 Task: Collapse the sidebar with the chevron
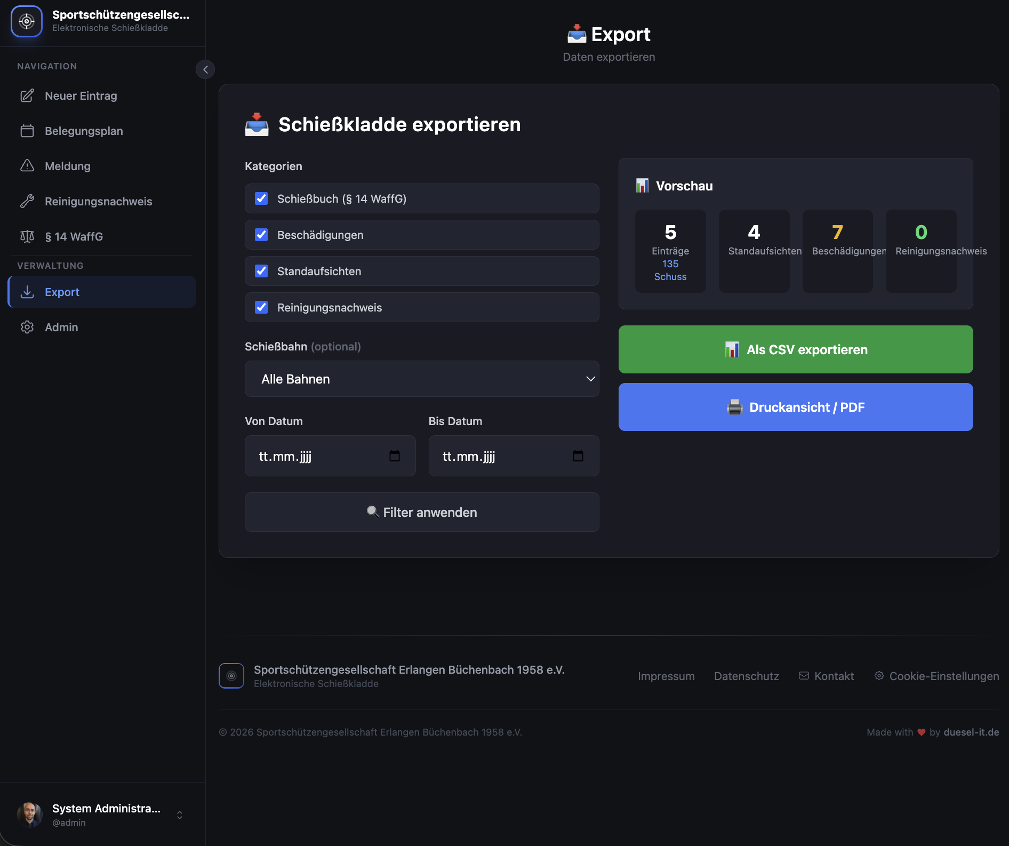(x=205, y=69)
